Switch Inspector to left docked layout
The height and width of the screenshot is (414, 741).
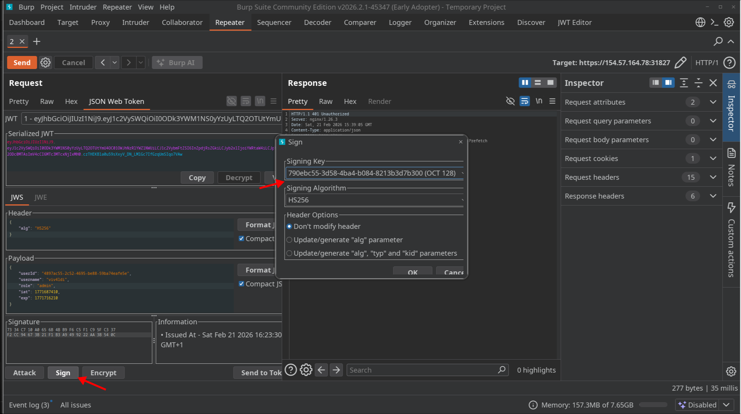coord(656,82)
